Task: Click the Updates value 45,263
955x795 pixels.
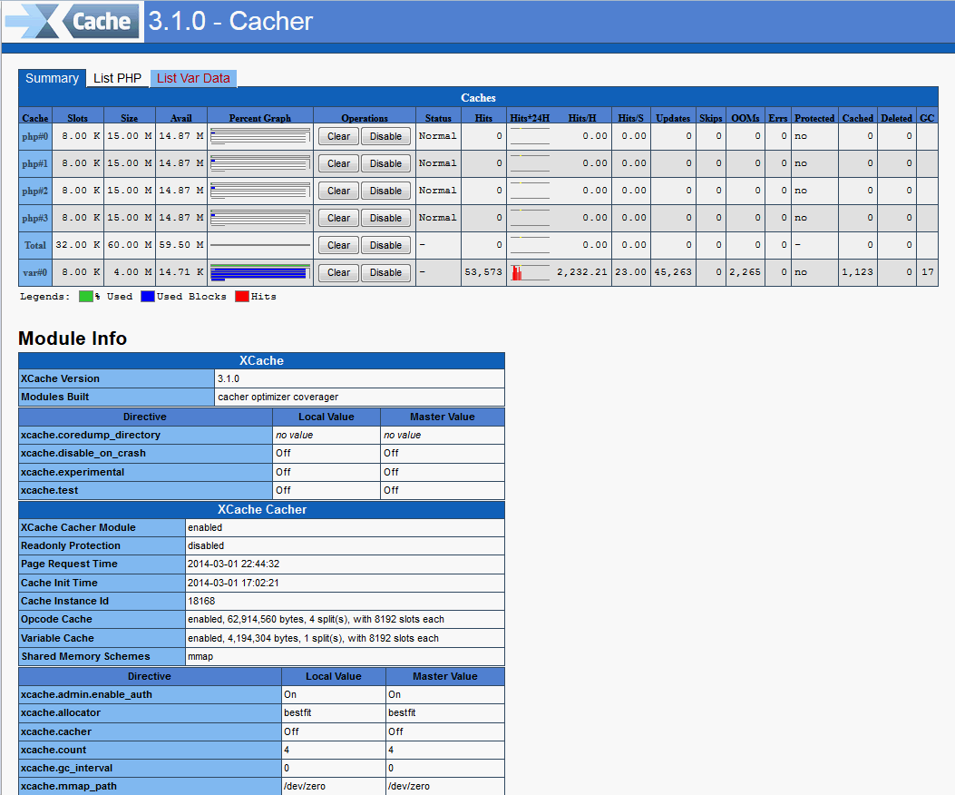Action: 673,272
